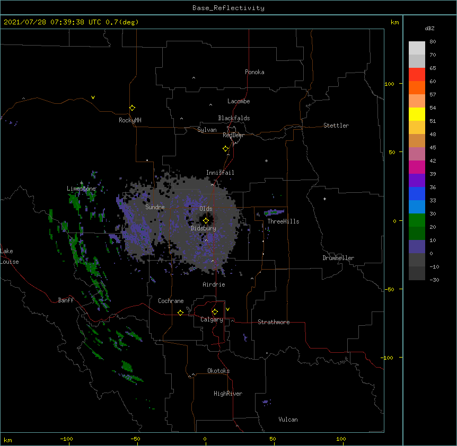Click the Stettler city label
The width and height of the screenshot is (457, 446).
tap(336, 126)
